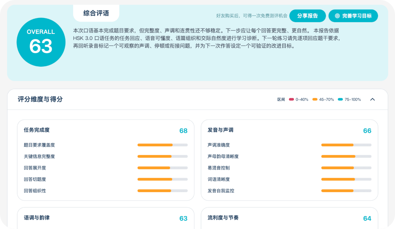Click the 区间 legend label

point(281,99)
